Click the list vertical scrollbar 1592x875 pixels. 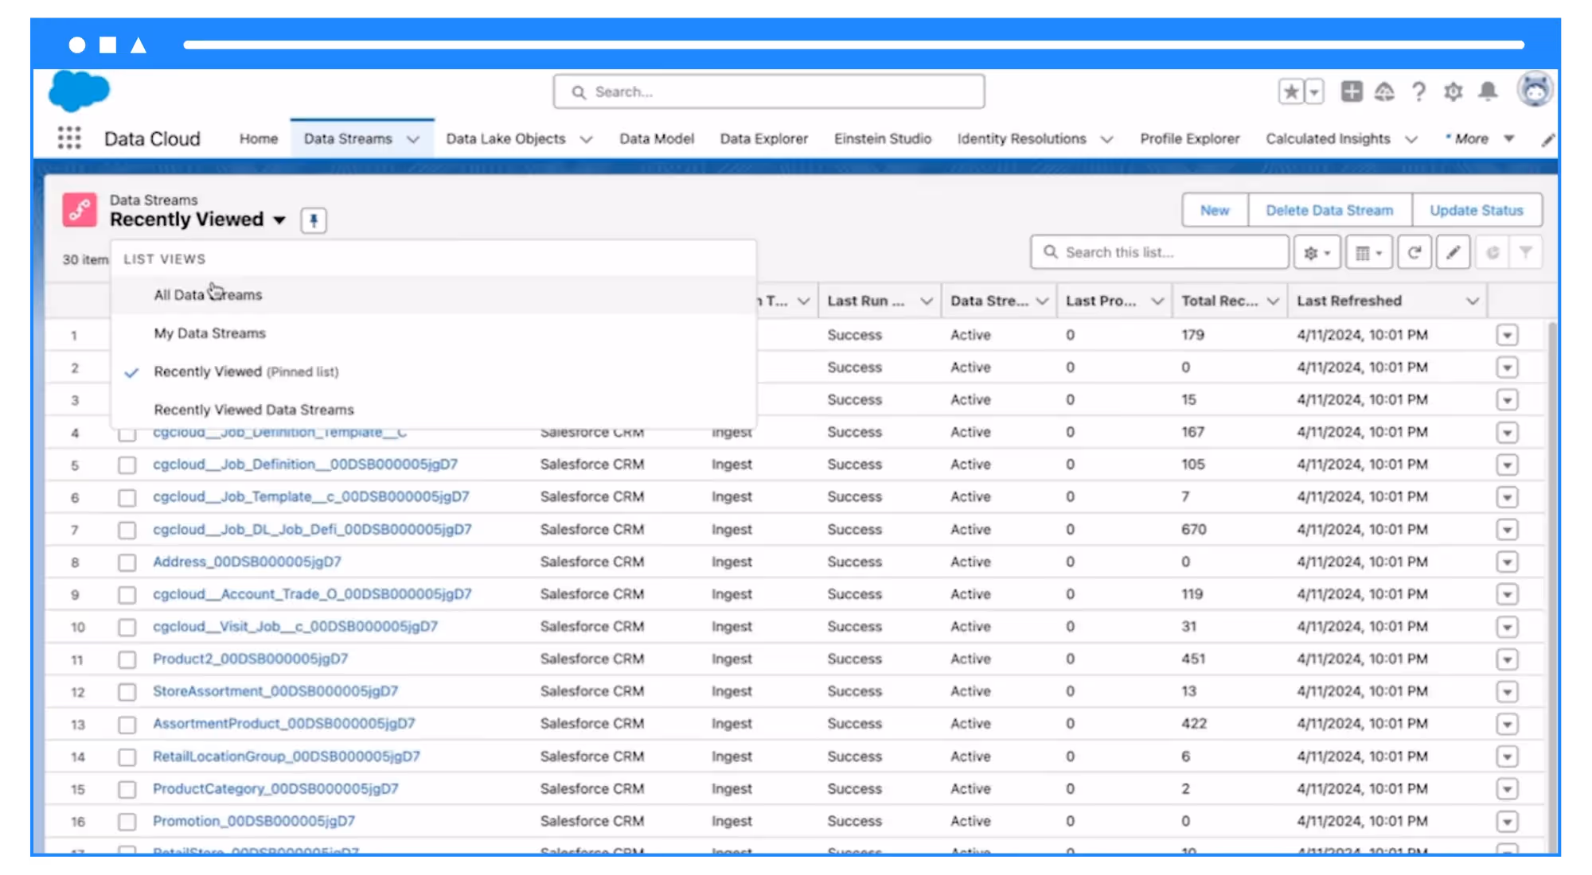[1552, 587]
